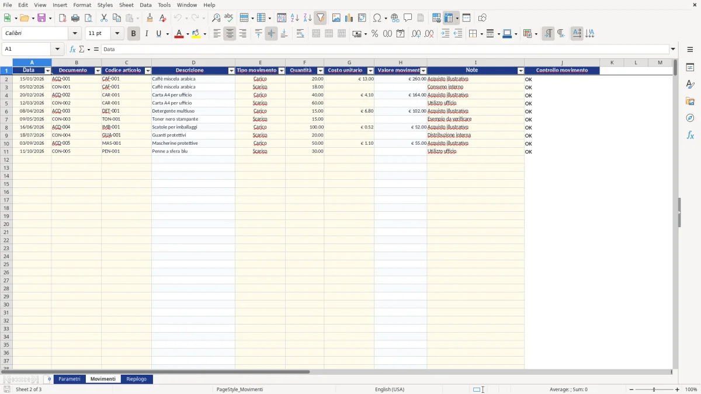This screenshot has height=394, width=701.
Task: Click the Sort Ascending icon
Action: (294, 18)
